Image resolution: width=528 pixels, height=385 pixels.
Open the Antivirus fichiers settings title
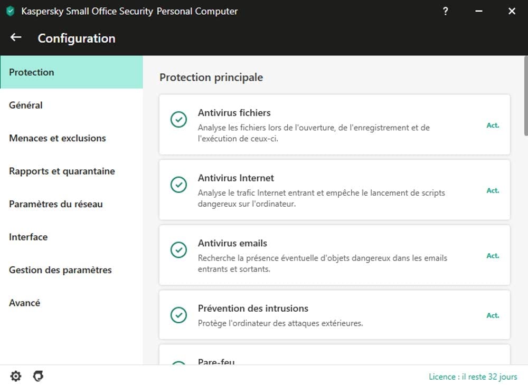tap(234, 113)
